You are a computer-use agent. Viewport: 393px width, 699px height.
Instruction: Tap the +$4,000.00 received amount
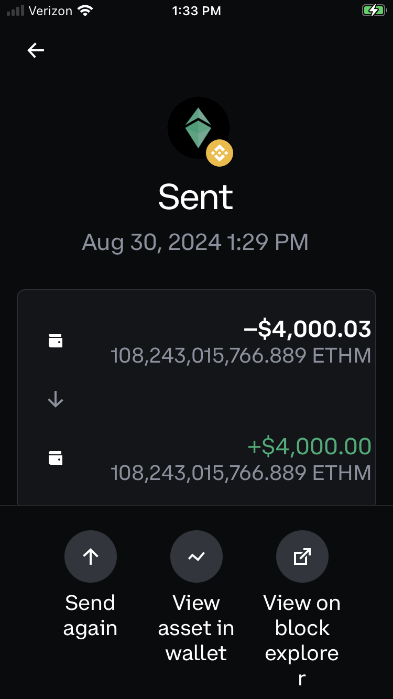coord(309,446)
